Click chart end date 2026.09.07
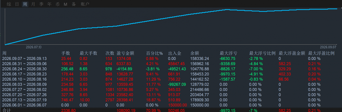 coord(328,47)
